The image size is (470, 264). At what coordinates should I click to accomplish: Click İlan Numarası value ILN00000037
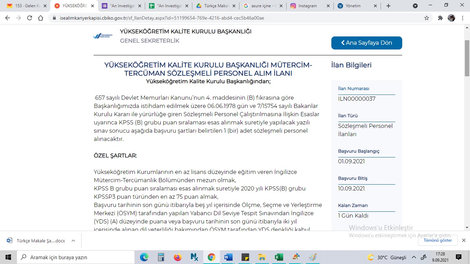pos(357,99)
